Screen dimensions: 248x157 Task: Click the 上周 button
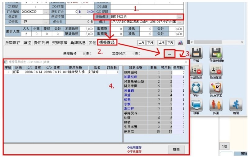coord(162,42)
